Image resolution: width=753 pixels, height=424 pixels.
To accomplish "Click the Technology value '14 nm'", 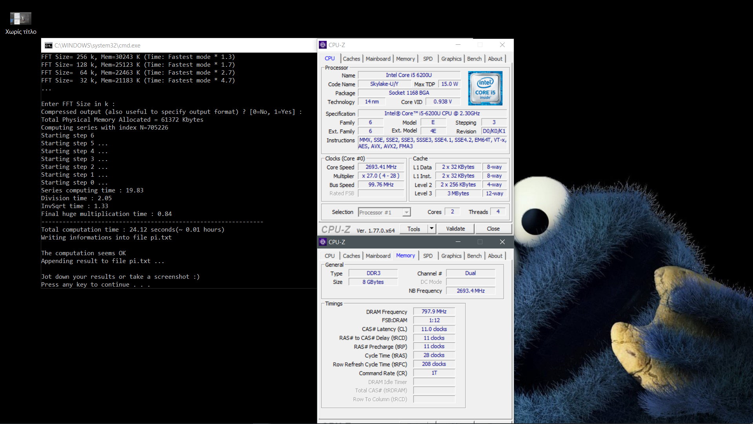I will 372,102.
